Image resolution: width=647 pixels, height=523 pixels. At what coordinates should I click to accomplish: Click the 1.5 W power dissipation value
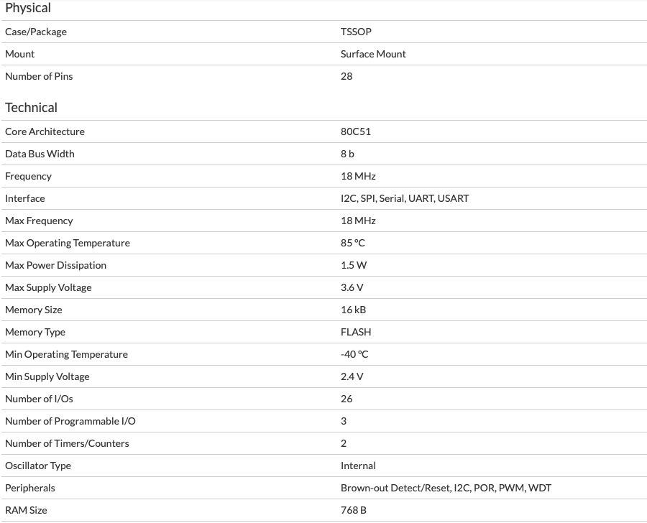pos(354,265)
